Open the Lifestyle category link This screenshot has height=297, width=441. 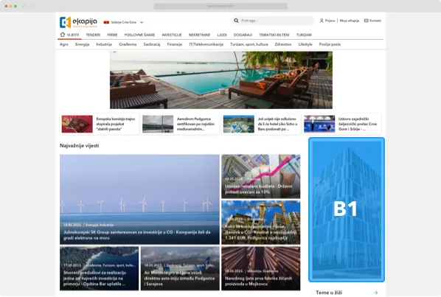(305, 44)
